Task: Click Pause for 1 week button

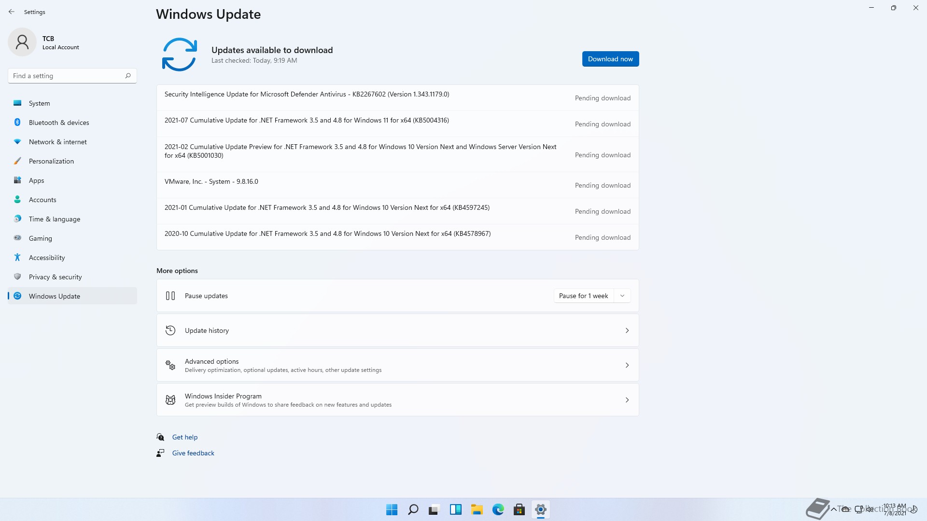Action: click(584, 296)
